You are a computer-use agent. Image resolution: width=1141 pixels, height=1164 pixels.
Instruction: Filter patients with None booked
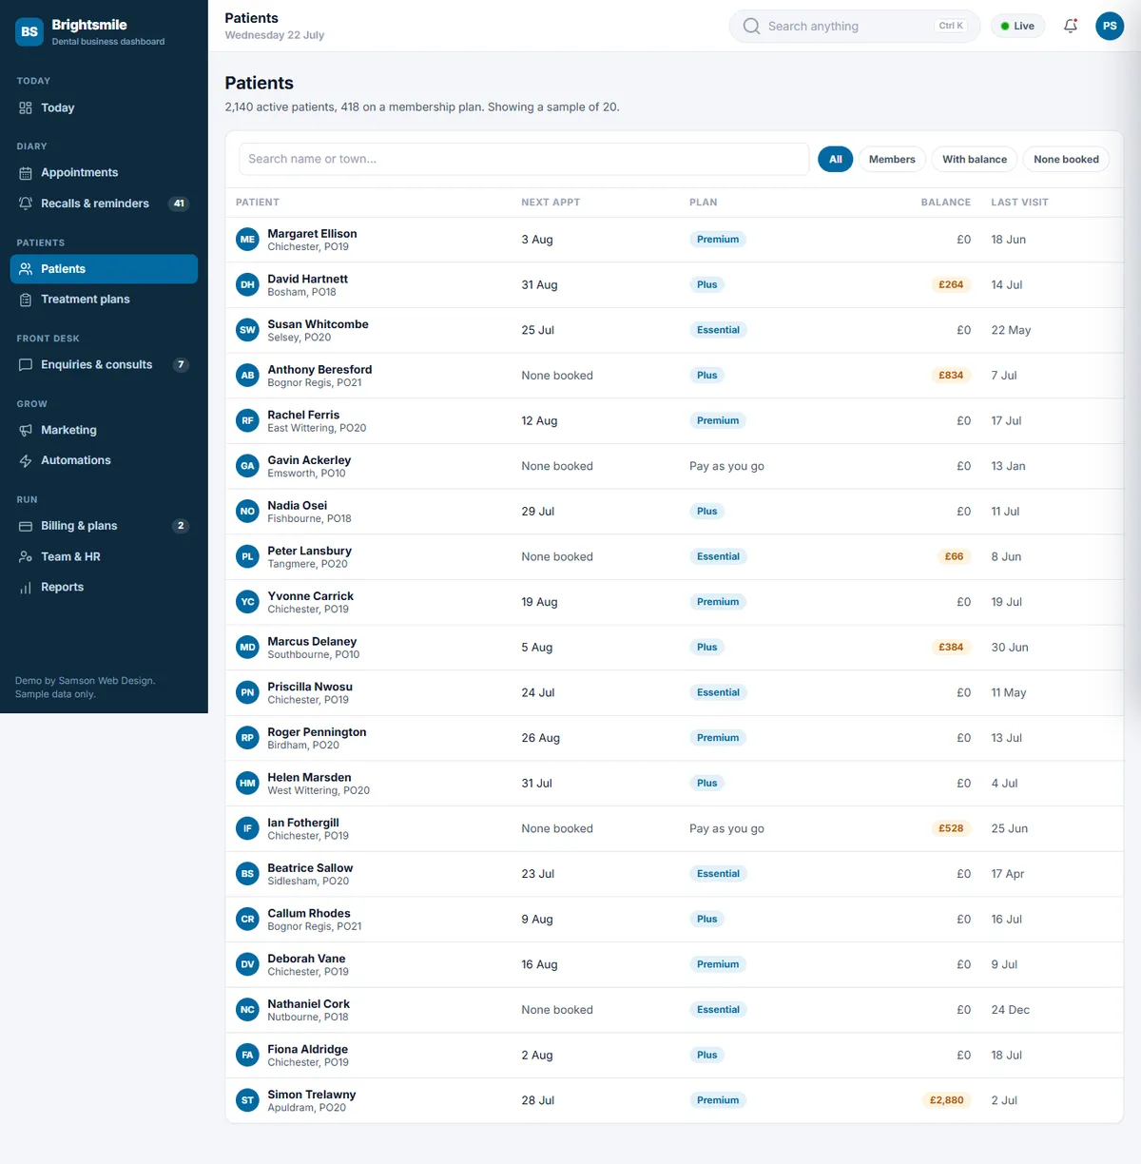[x=1066, y=160]
